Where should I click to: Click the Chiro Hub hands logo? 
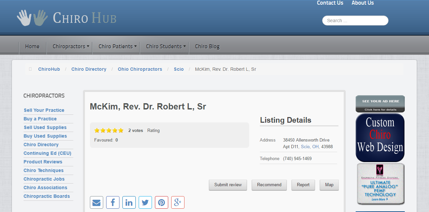point(32,18)
